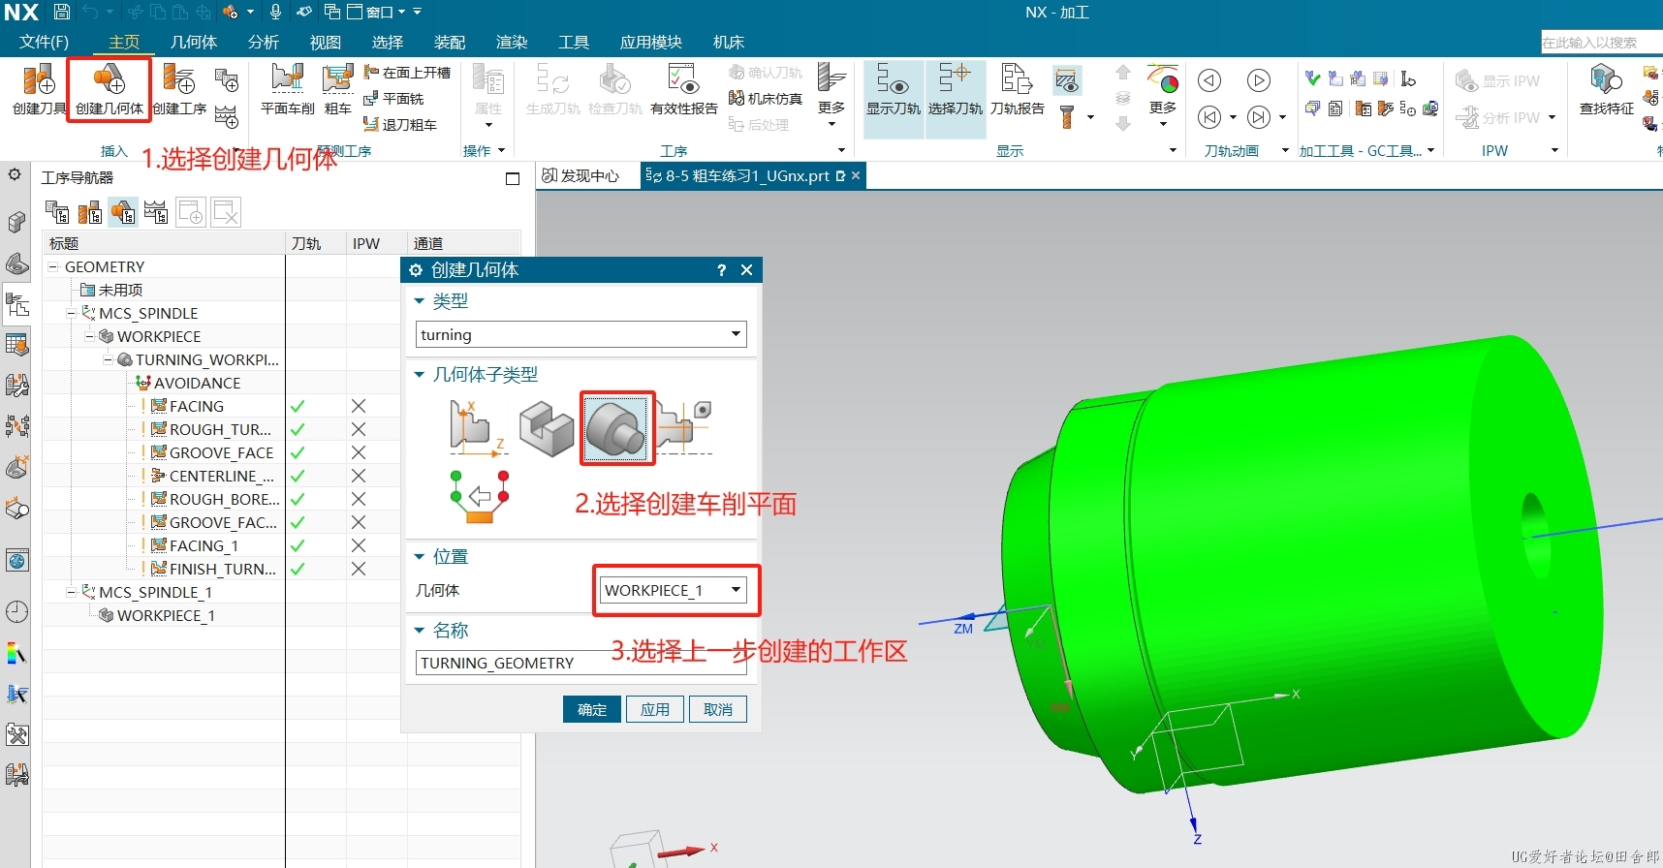
Task: Switch to the 应用模块 ribbon tab
Action: pyautogui.click(x=651, y=42)
